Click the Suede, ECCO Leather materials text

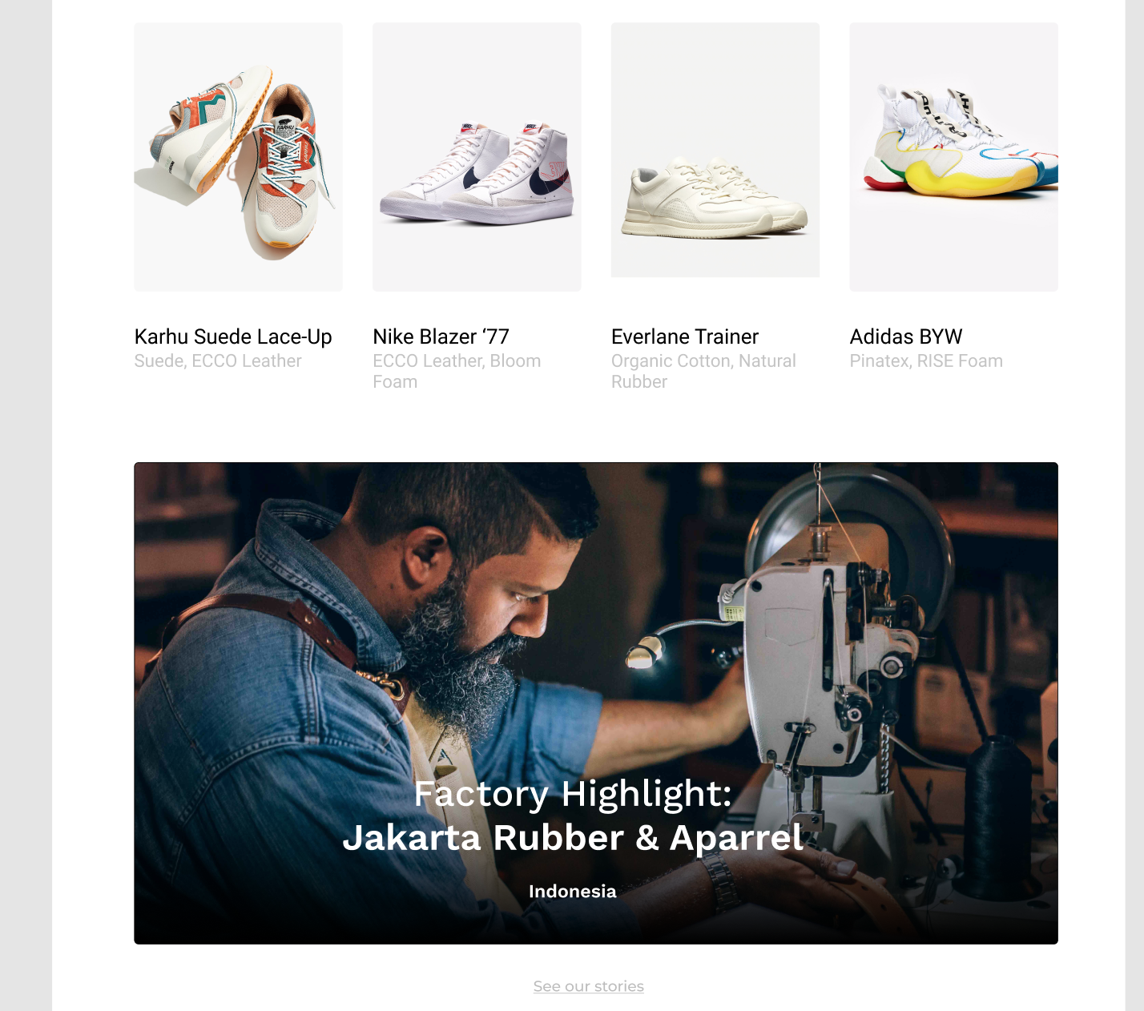pyautogui.click(x=218, y=361)
